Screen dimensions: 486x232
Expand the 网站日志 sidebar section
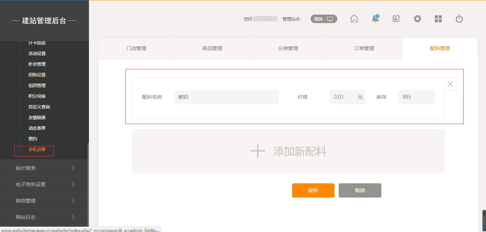44,217
